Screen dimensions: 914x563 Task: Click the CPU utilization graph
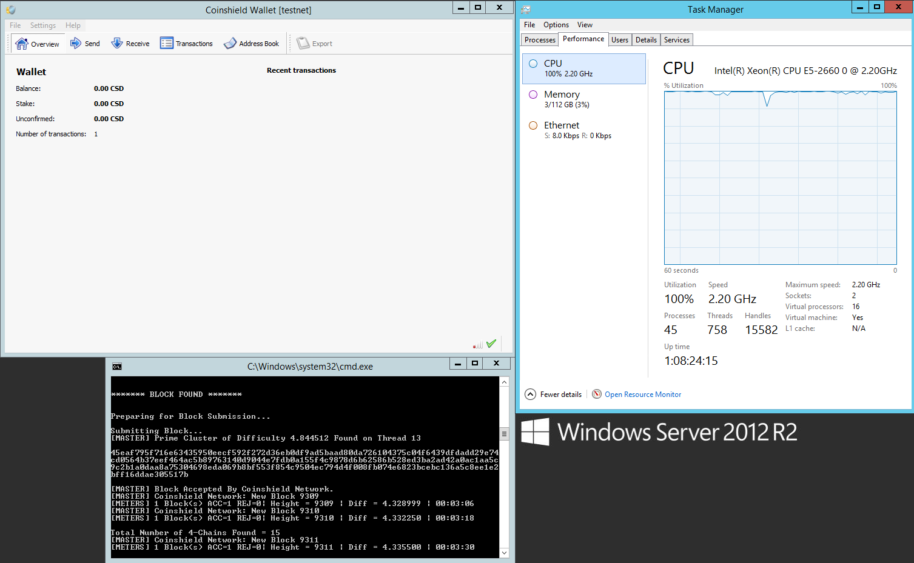pos(781,178)
